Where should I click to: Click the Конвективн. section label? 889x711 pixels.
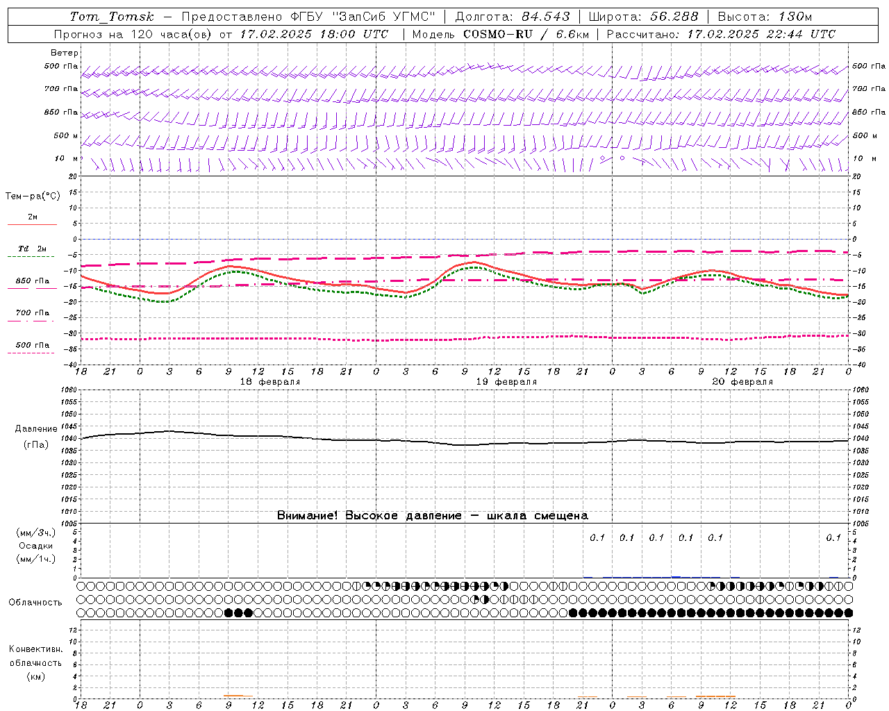point(36,649)
